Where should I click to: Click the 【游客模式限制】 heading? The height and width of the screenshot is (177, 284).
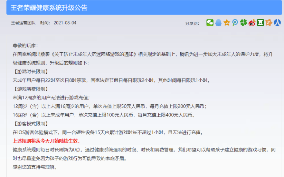31,124
